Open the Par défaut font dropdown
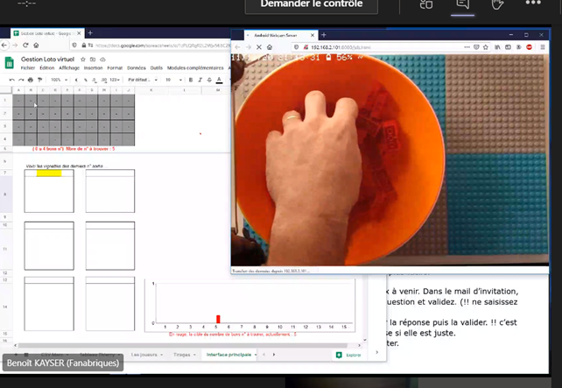Viewport: 562px width, 388px height. pos(143,80)
